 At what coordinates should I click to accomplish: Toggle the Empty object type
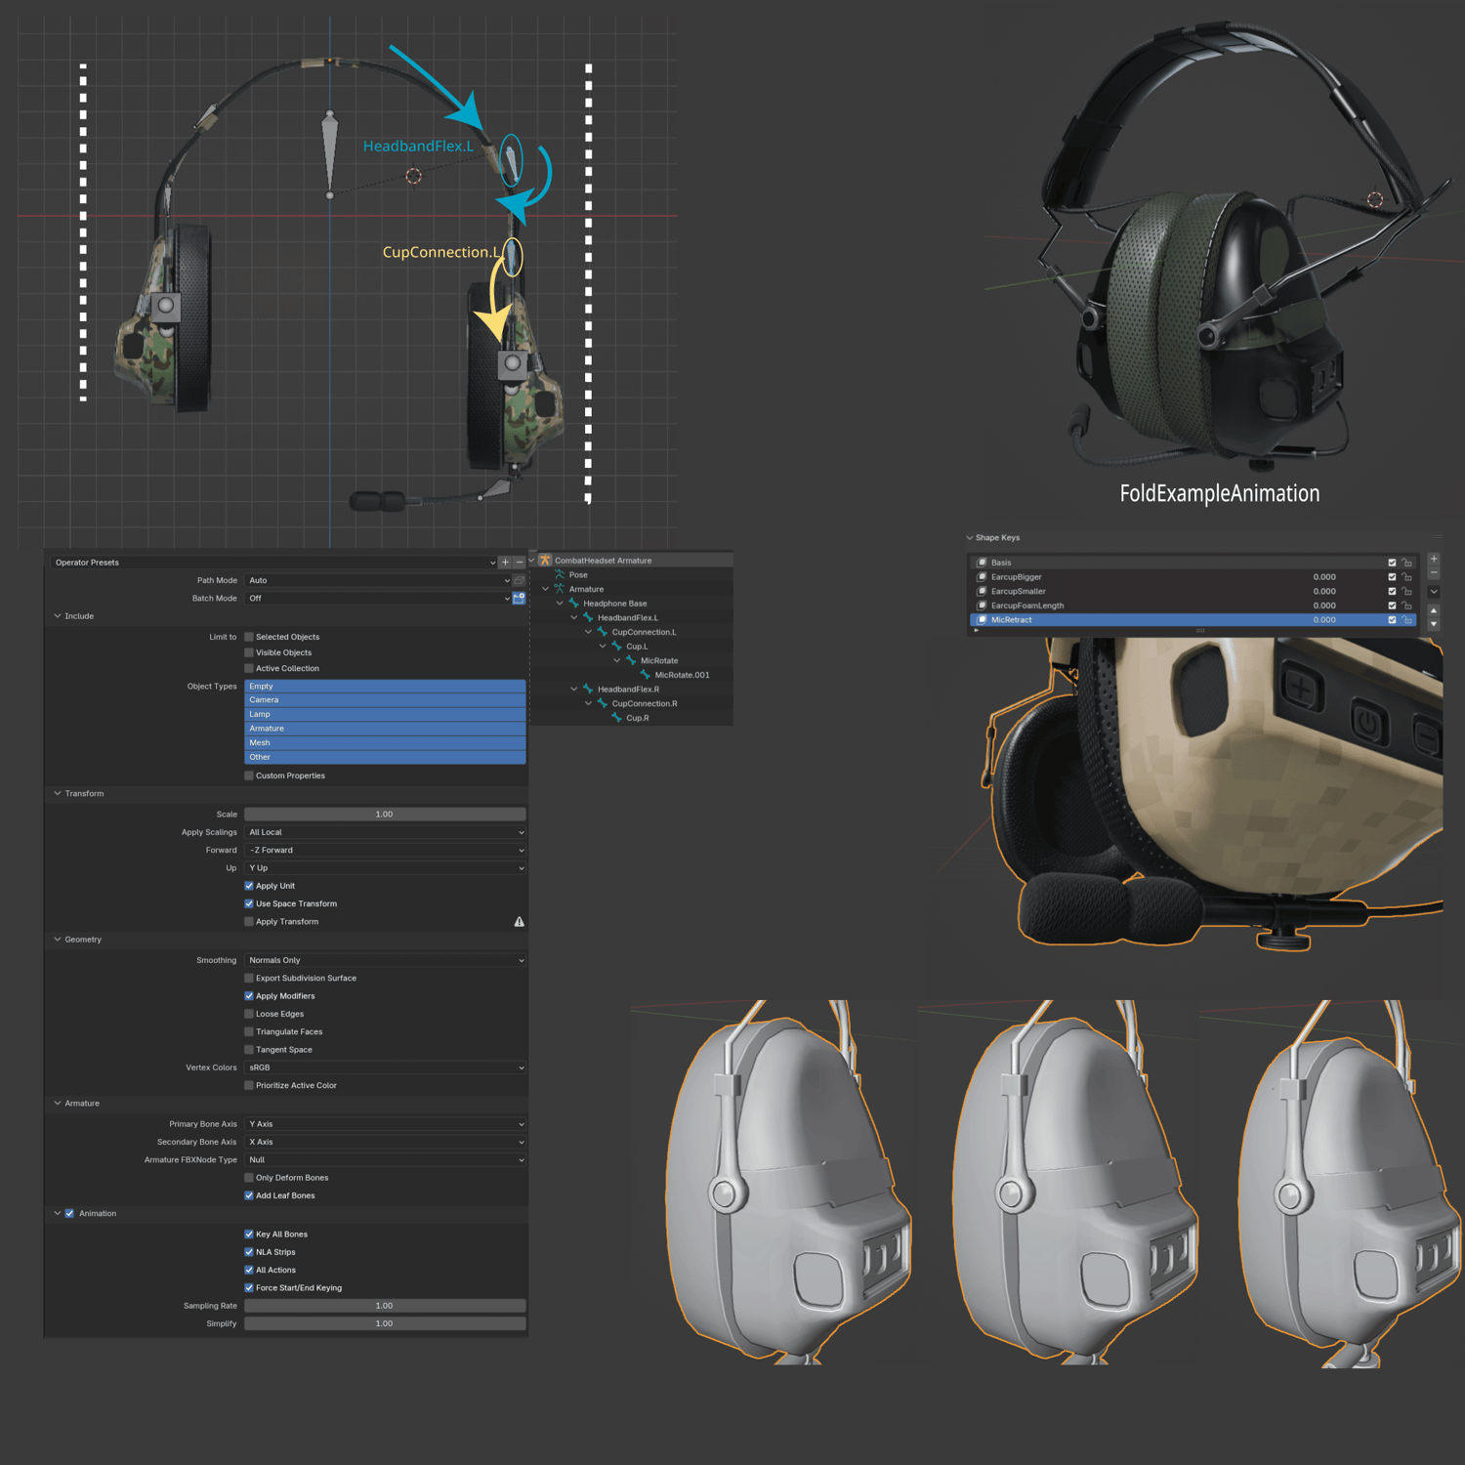tap(385, 687)
